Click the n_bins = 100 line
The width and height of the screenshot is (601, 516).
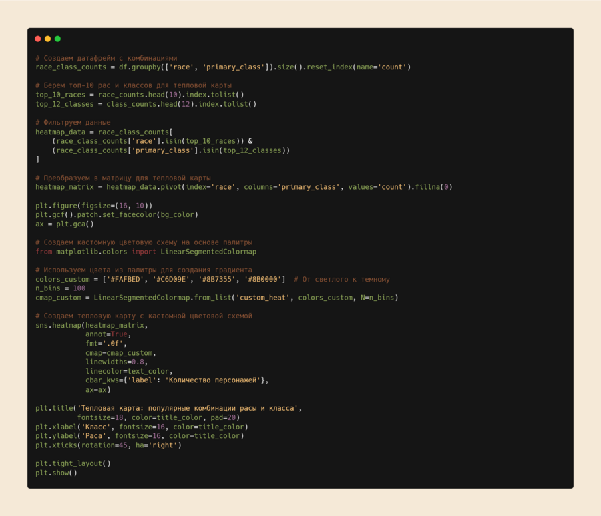60,288
